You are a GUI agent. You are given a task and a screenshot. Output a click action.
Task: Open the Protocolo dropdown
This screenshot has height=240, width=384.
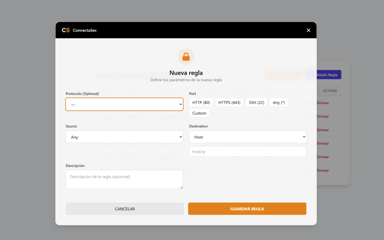tap(124, 104)
